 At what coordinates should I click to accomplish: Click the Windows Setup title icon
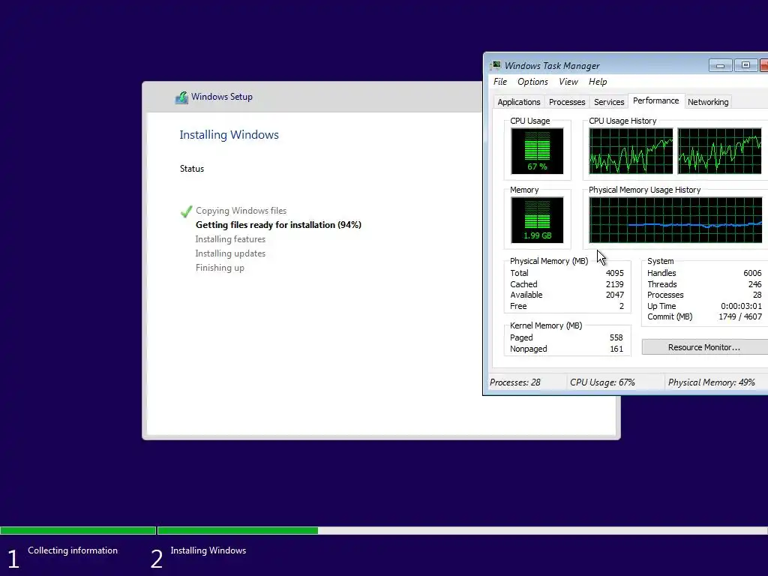point(181,97)
